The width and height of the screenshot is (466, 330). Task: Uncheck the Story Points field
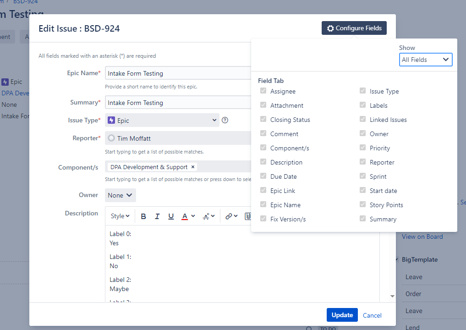coord(362,204)
